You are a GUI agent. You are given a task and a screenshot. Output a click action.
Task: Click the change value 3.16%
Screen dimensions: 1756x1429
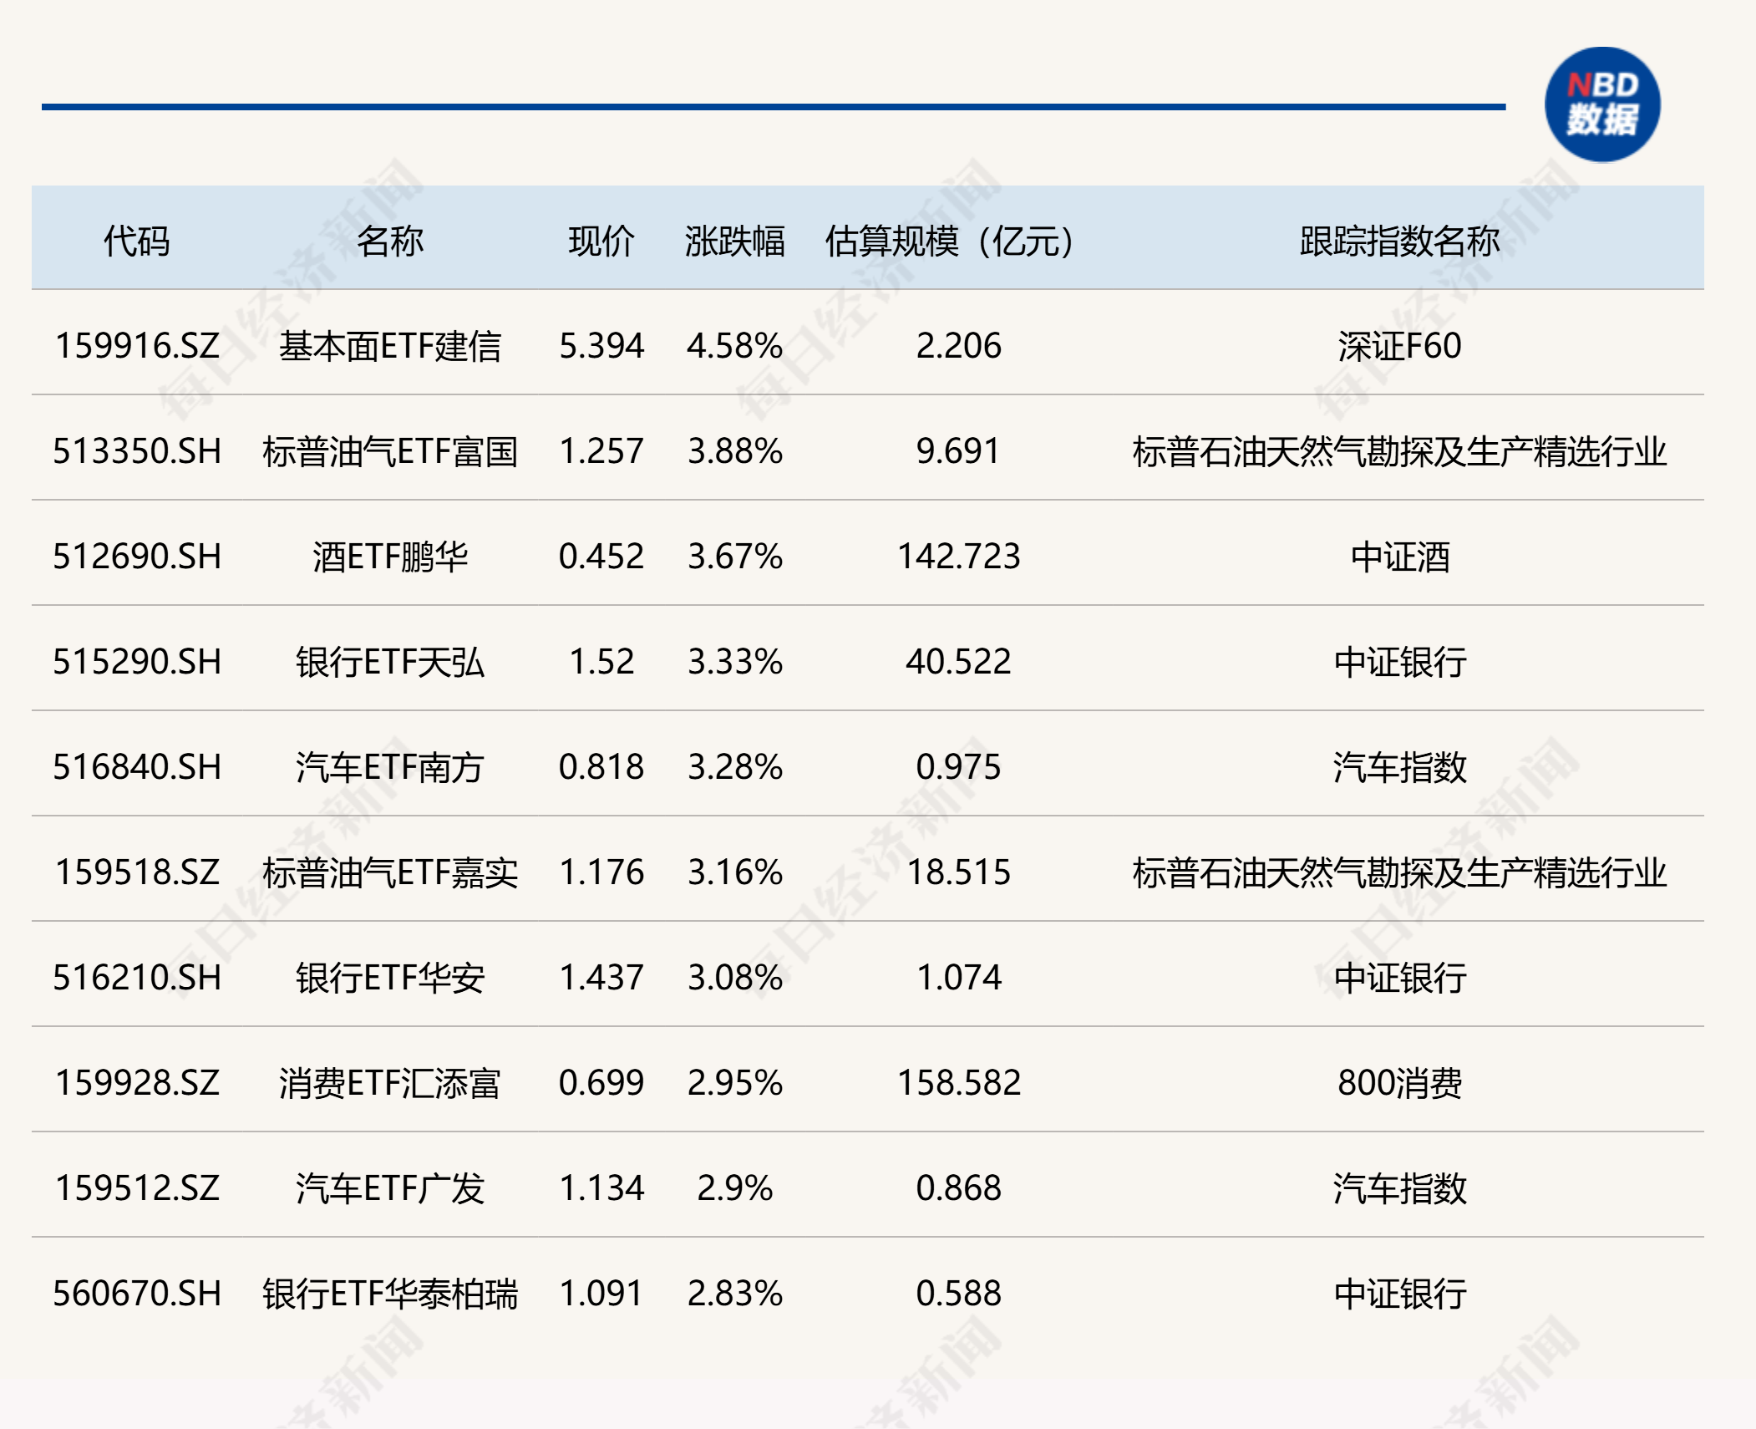pos(735,872)
